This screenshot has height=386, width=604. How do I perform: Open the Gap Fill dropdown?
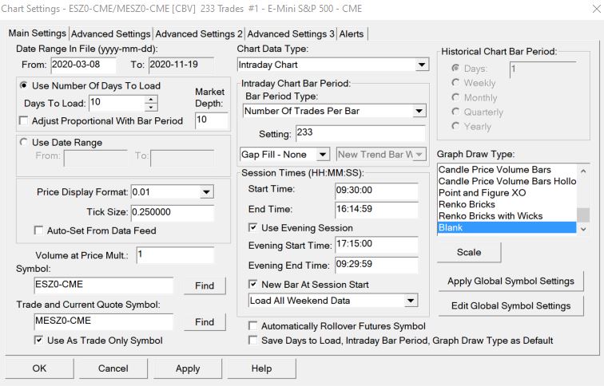point(322,153)
